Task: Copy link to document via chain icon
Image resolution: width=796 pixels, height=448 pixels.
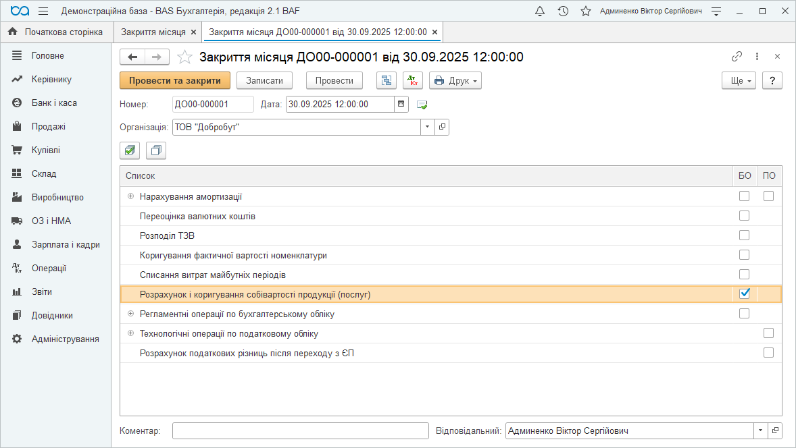Action: 737,57
